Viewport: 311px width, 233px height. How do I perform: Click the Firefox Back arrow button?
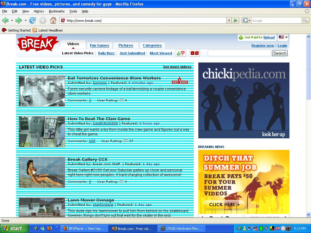pyautogui.click(x=5, y=20)
